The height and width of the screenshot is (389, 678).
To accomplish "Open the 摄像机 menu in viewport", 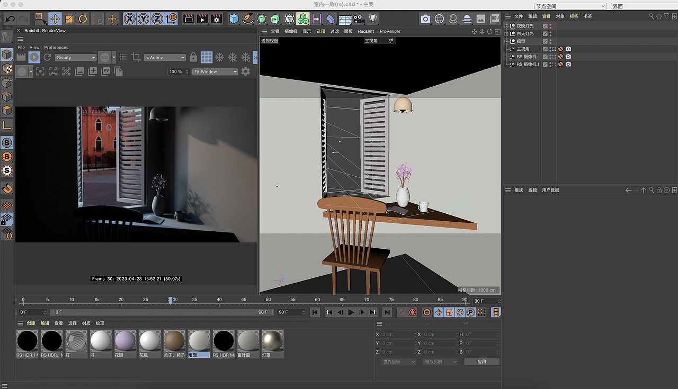I will tap(291, 32).
